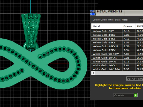This screenshot has height=107, width=143.
Task: Click the METAL WEIGHTS panel title
Action: 110,12
